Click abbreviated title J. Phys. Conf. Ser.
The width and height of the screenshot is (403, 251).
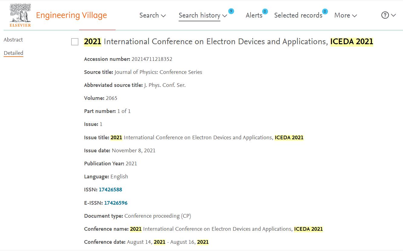[165, 85]
